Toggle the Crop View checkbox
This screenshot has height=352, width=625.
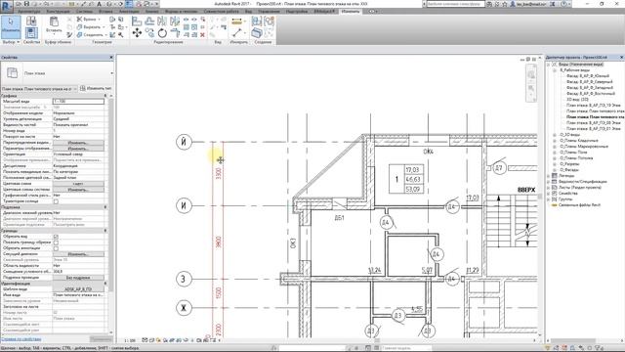coord(56,237)
